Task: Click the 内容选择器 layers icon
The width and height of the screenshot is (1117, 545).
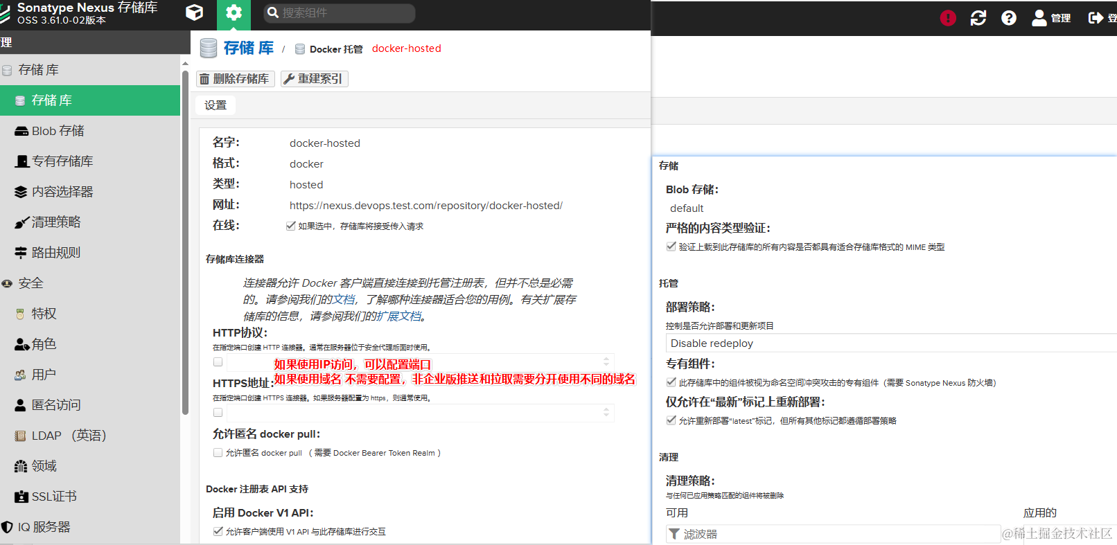Action: point(21,192)
